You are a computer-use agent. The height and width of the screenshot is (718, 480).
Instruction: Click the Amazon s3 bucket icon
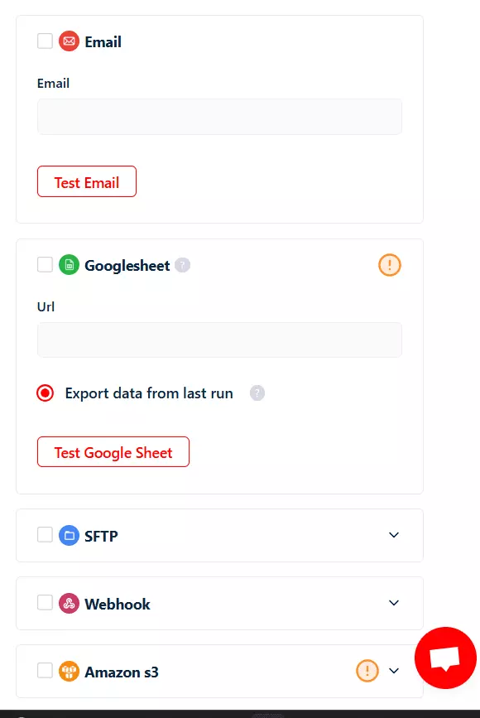[69, 672]
